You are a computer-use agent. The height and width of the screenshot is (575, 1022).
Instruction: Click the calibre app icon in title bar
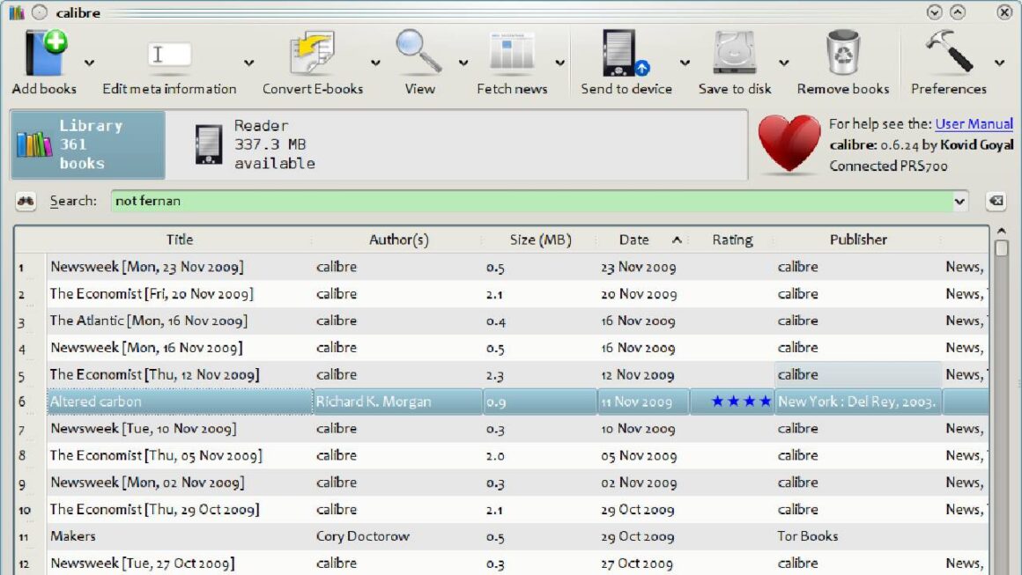click(16, 12)
